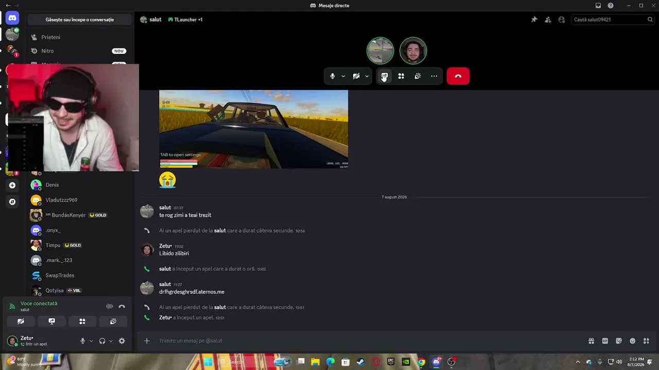Type a message to @salut field
The image size is (659, 370).
coord(371,341)
